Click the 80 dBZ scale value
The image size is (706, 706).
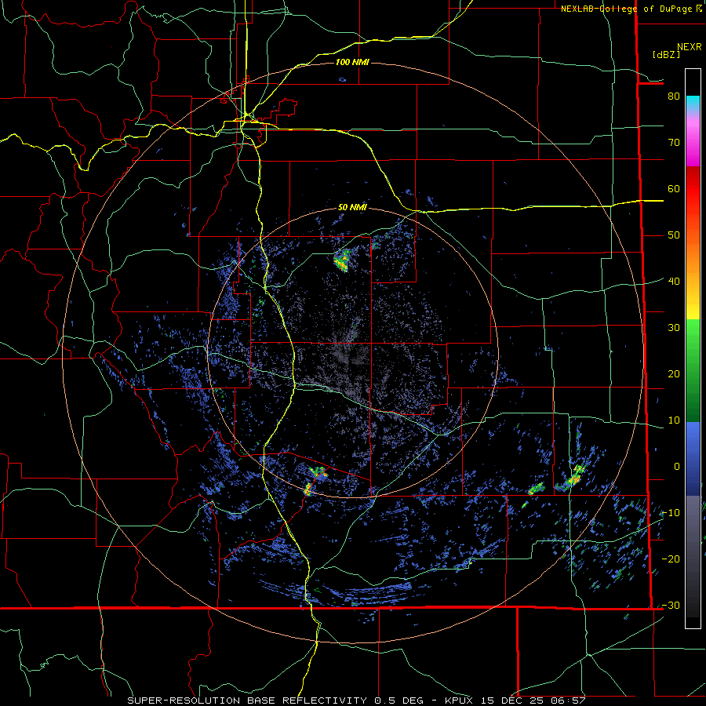pyautogui.click(x=674, y=96)
